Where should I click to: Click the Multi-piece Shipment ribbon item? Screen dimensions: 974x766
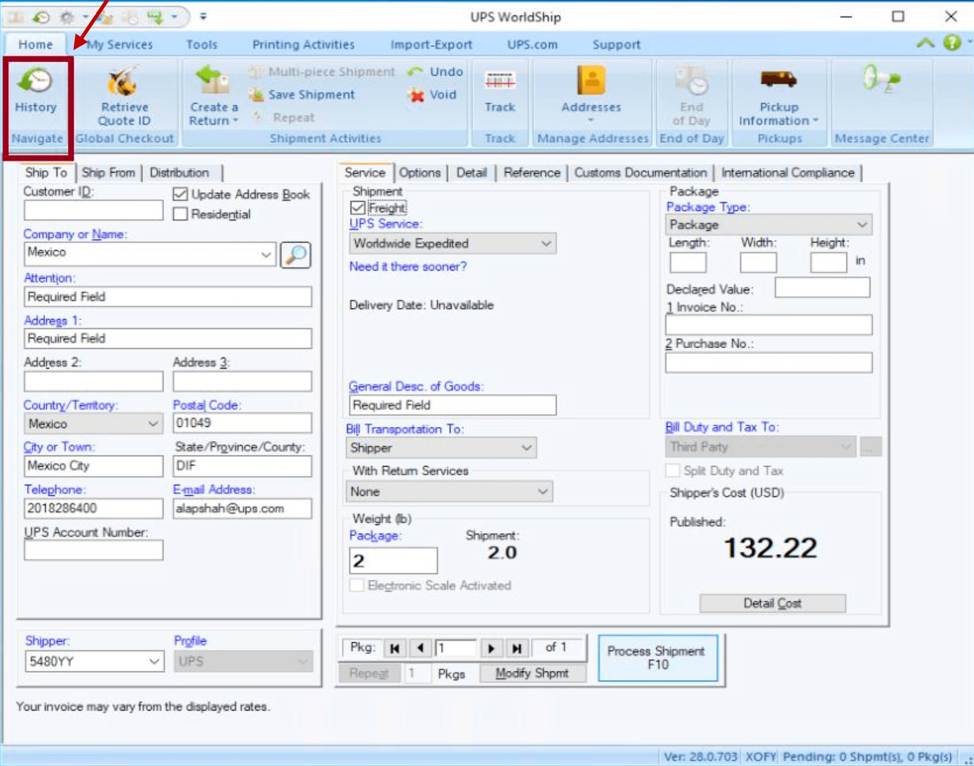(322, 71)
